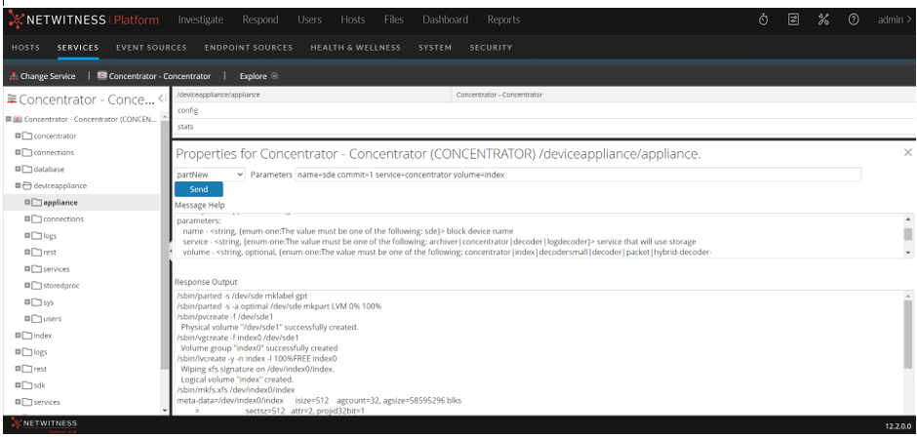The height and width of the screenshot is (437, 917).
Task: Open the Files menu
Action: tap(393, 20)
